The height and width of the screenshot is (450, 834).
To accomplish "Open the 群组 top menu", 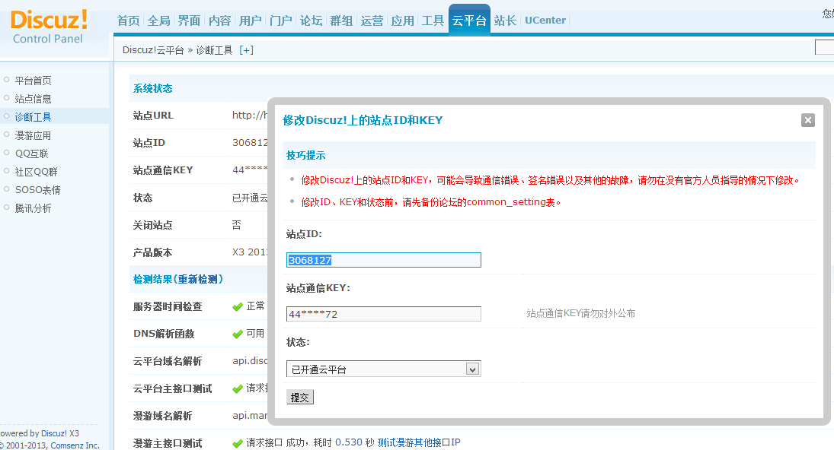I will point(341,21).
